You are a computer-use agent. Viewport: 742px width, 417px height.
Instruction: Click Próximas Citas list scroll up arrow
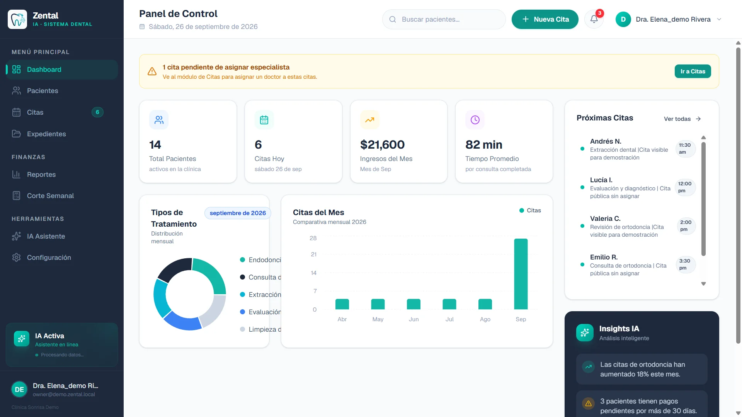[x=703, y=137]
